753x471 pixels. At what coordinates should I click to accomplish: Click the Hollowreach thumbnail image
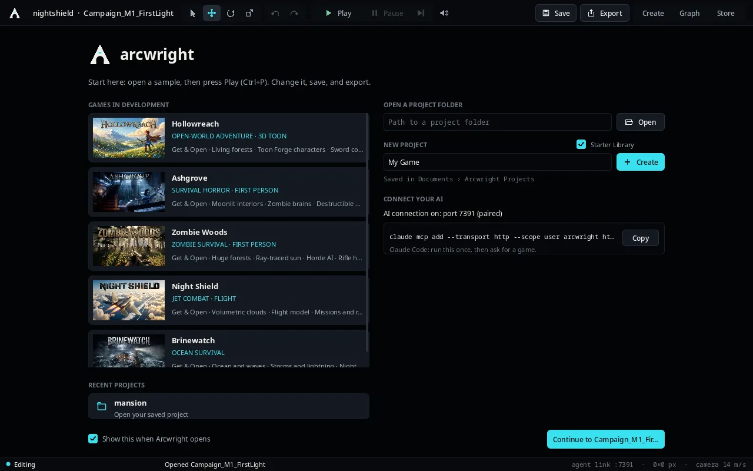[x=129, y=138]
